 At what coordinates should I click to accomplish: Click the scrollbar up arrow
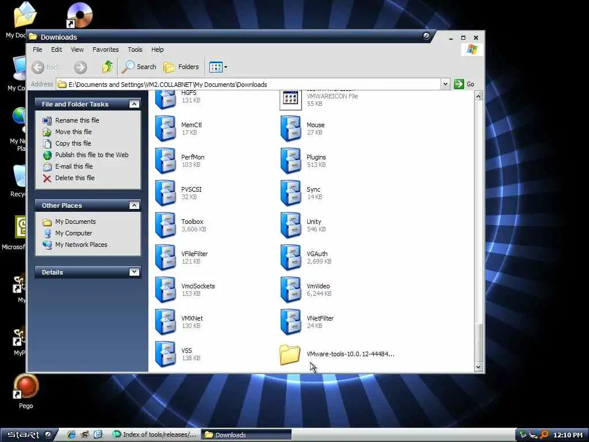click(478, 96)
